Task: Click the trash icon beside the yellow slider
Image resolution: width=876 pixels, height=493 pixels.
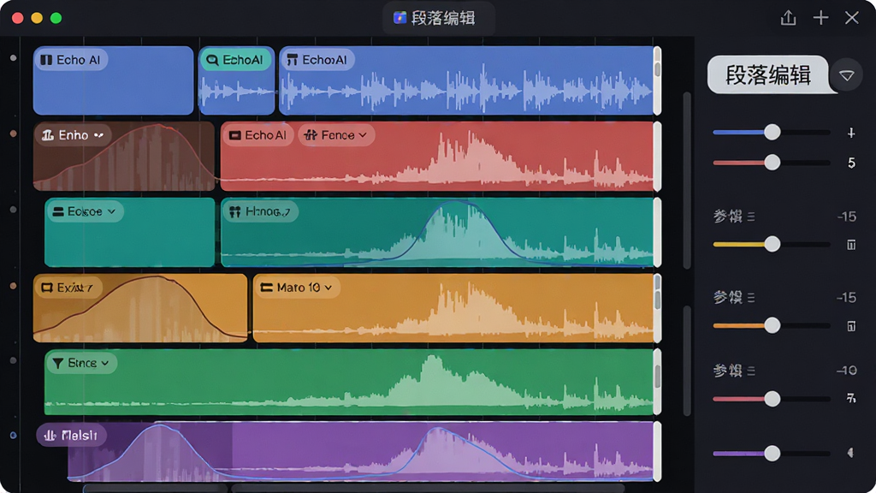Action: tap(851, 245)
